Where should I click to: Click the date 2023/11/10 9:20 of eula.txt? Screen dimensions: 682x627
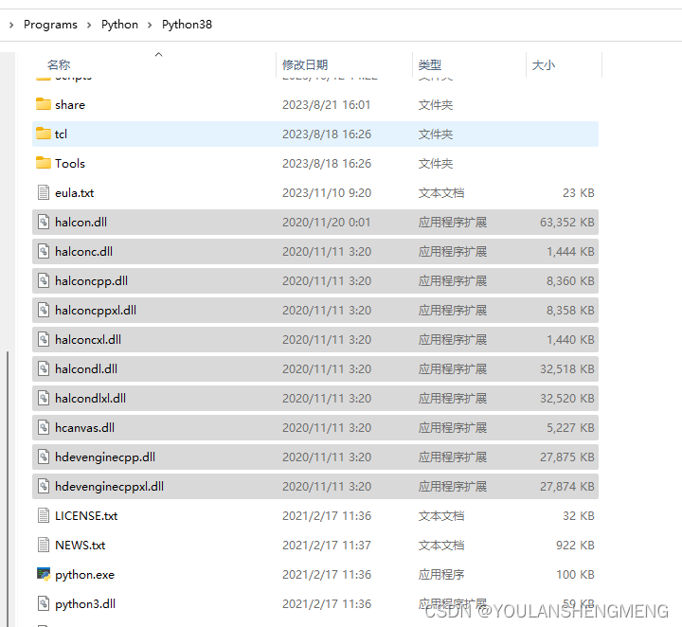pos(327,192)
